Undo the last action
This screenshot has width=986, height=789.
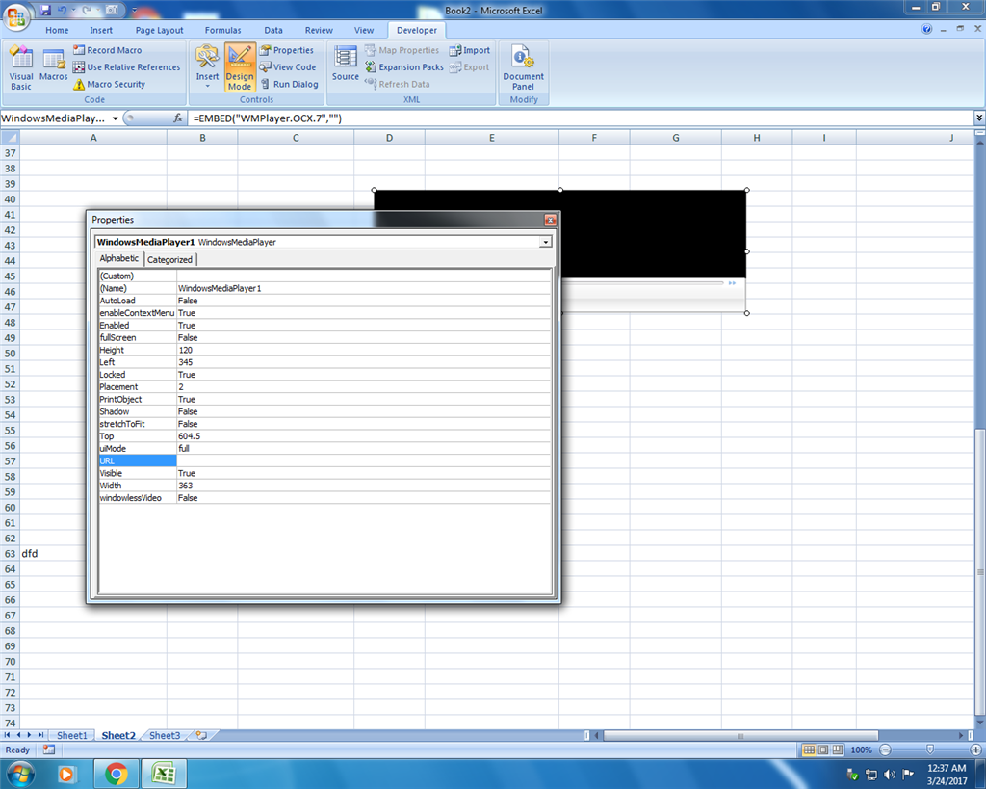(63, 10)
